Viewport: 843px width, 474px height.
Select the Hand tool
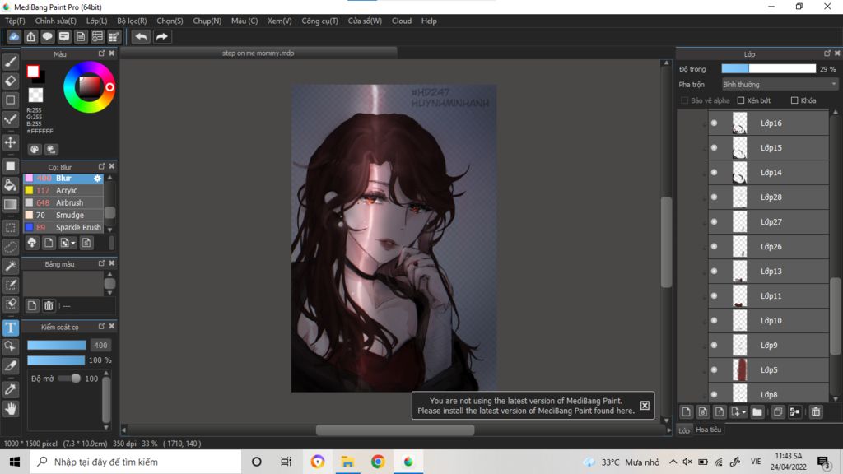pyautogui.click(x=10, y=409)
